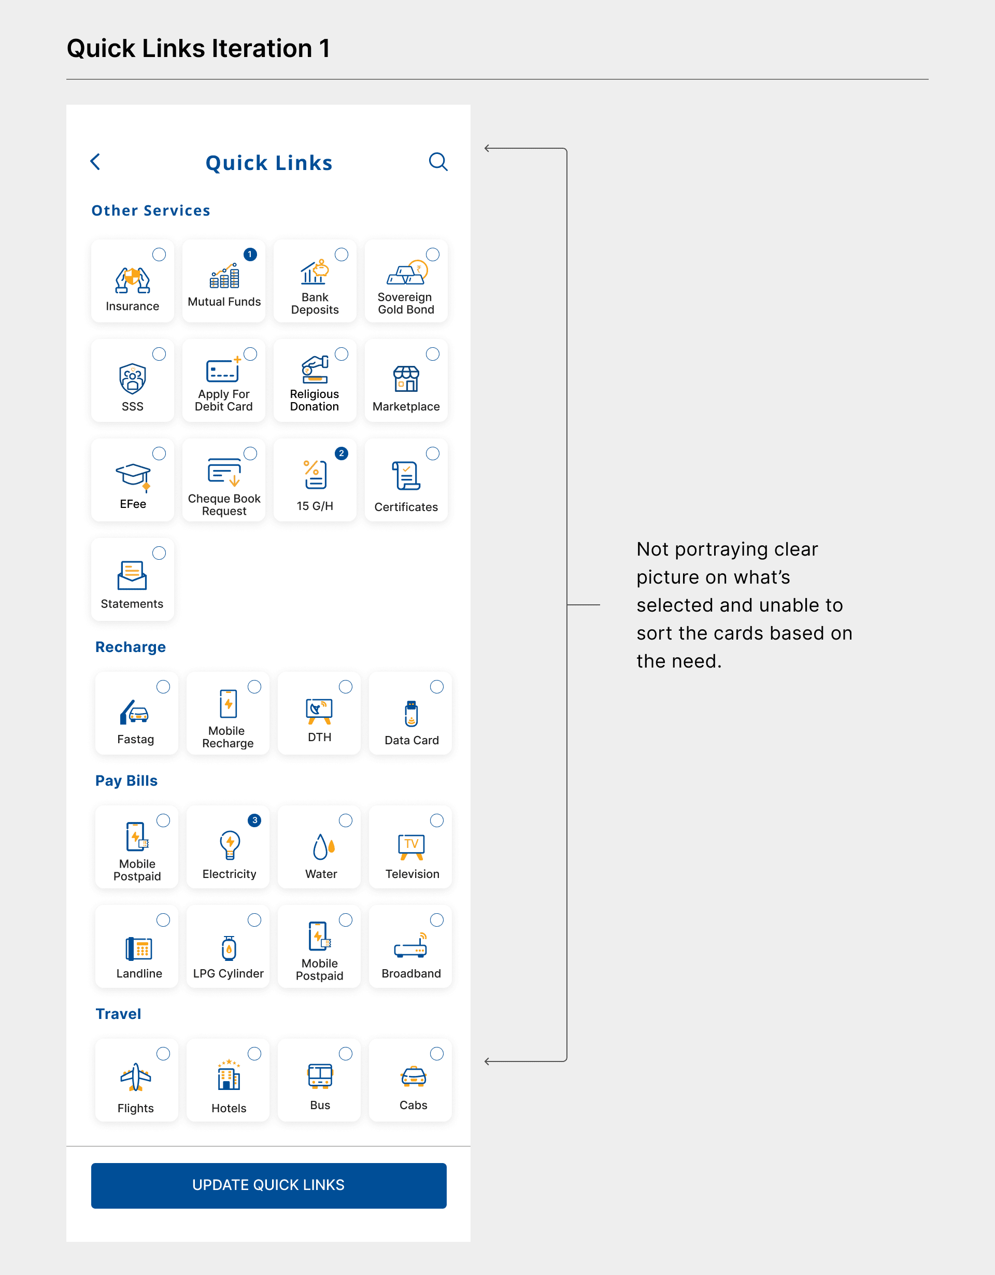The image size is (995, 1275).
Task: Tap the Hotels card label
Action: [229, 1108]
